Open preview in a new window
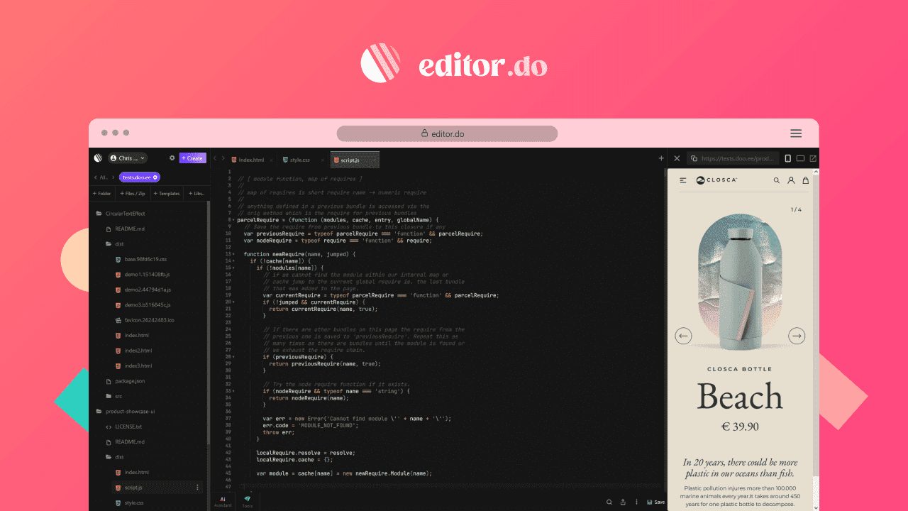 pyautogui.click(x=813, y=158)
